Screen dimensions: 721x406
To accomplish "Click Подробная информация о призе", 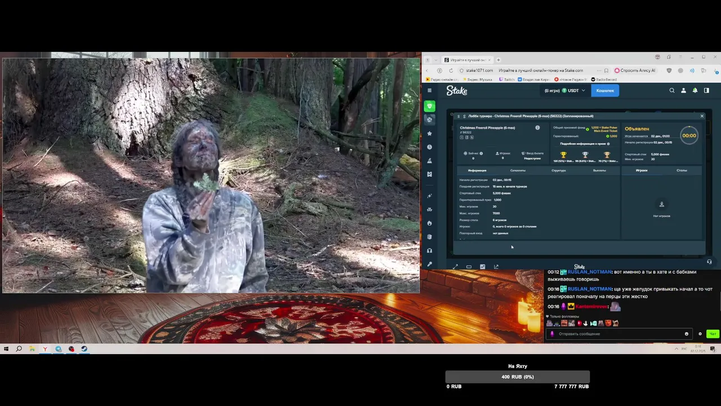I will tap(582, 144).
